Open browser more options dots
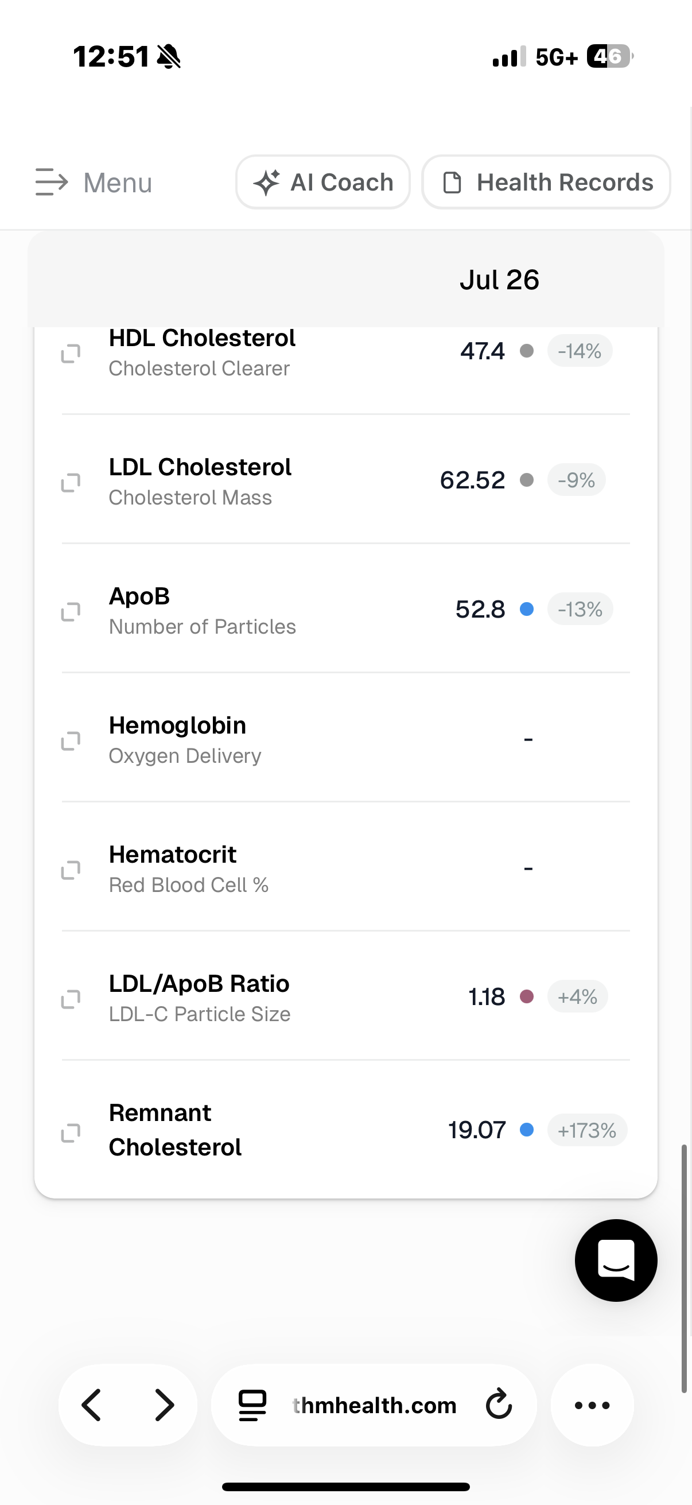692x1505 pixels. [592, 1405]
